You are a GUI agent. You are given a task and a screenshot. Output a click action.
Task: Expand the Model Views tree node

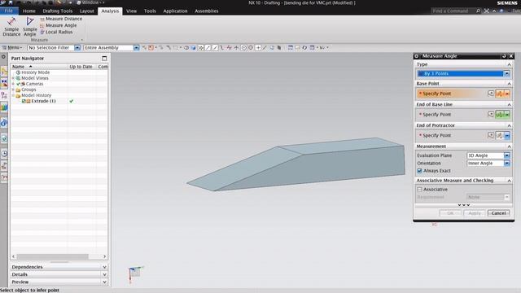[x=13, y=78]
